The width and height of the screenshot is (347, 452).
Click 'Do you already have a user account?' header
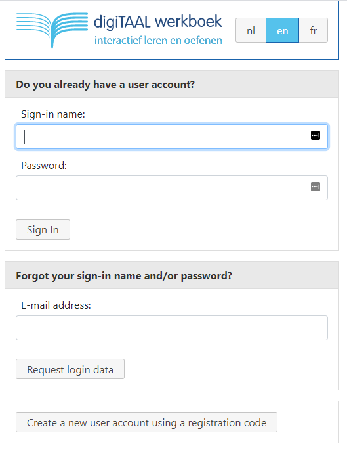click(106, 85)
